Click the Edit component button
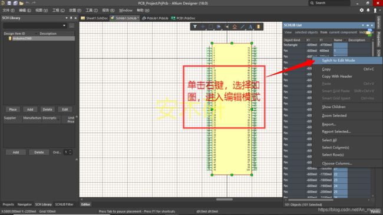The width and height of the screenshot is (383, 215). point(65,110)
